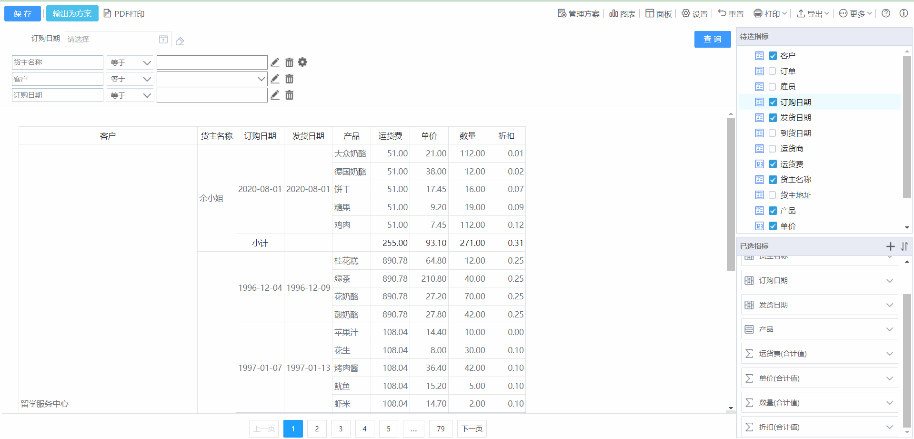Click the gear icon beside 货主名称 filter row
914x439 pixels.
[x=302, y=62]
